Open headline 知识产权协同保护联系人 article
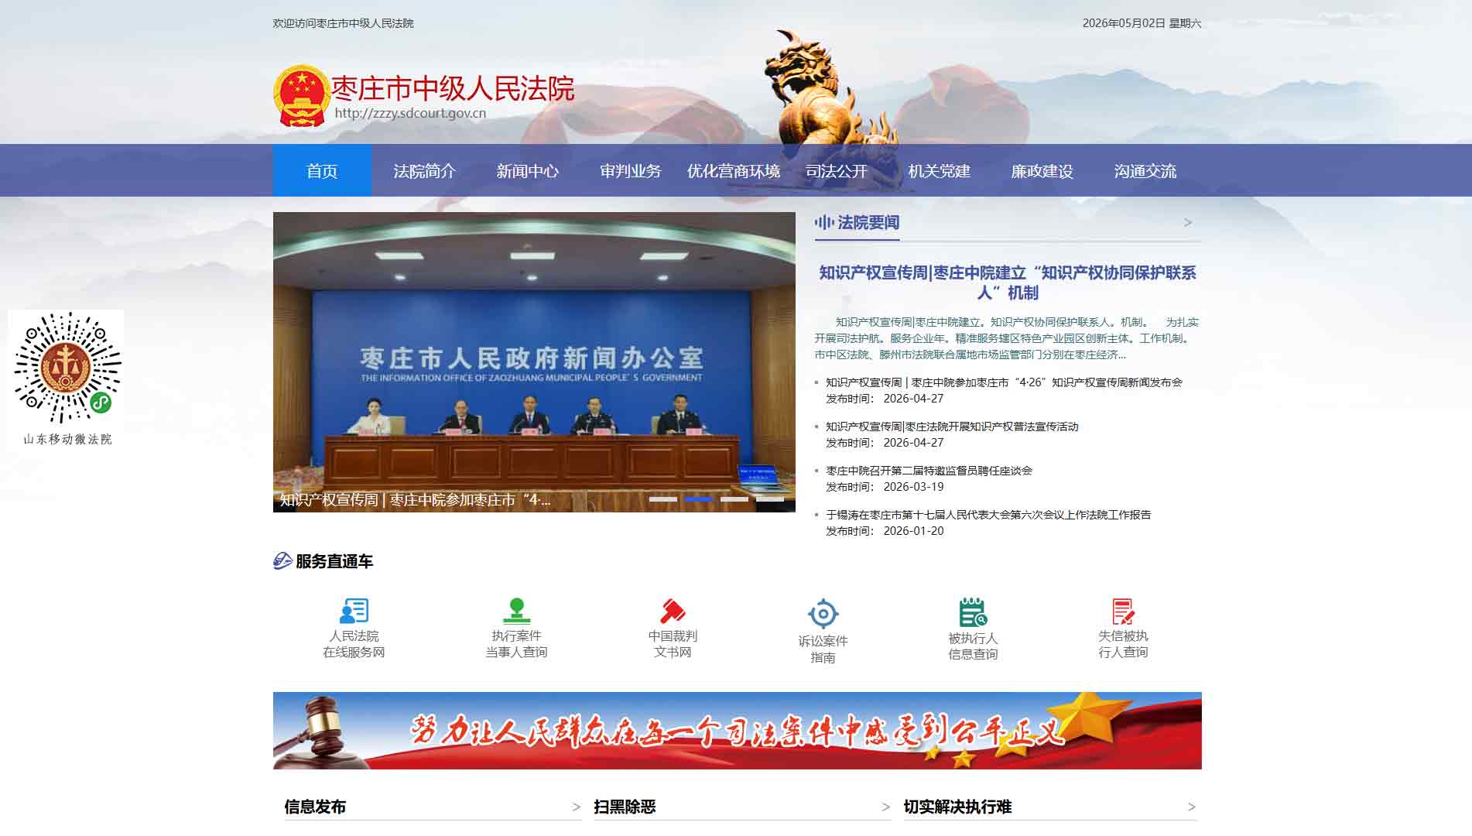The image size is (1472, 836). click(x=1008, y=283)
